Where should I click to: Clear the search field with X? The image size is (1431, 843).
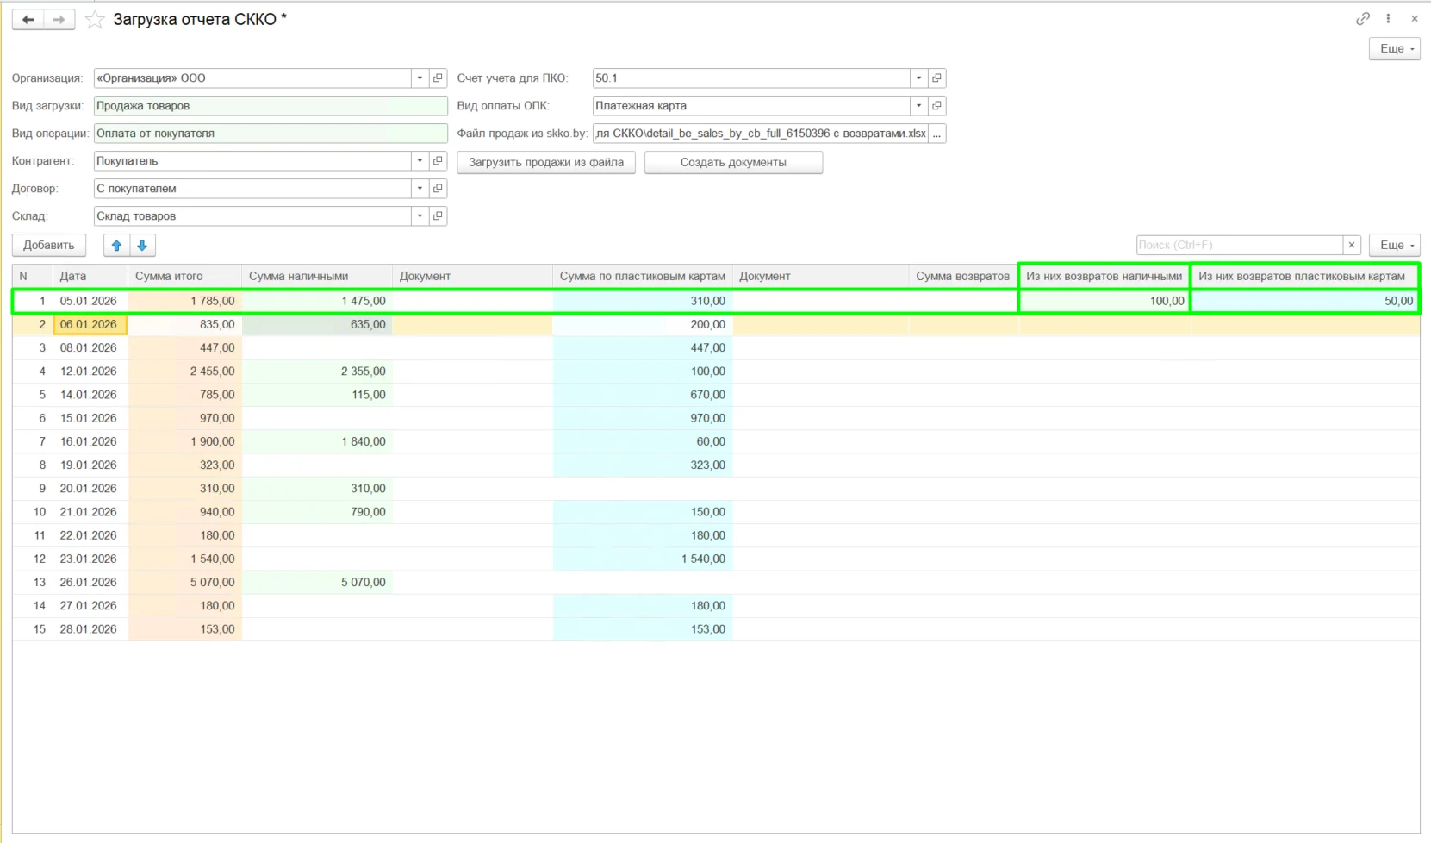tap(1352, 246)
